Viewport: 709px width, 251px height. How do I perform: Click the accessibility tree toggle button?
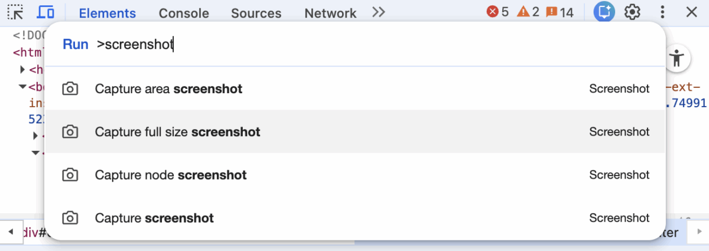point(677,58)
